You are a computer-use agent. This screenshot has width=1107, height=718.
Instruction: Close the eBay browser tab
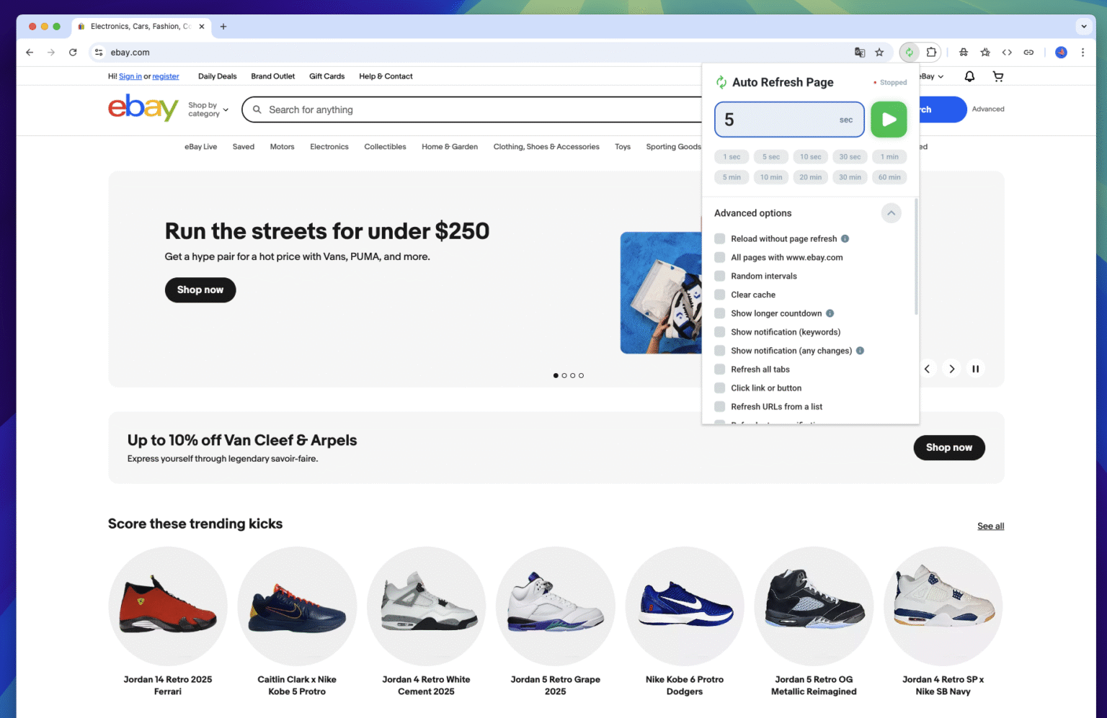tap(202, 27)
